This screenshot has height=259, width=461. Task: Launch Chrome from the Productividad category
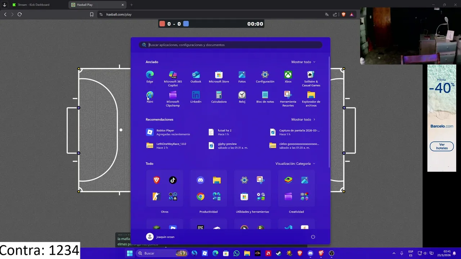(x=200, y=196)
